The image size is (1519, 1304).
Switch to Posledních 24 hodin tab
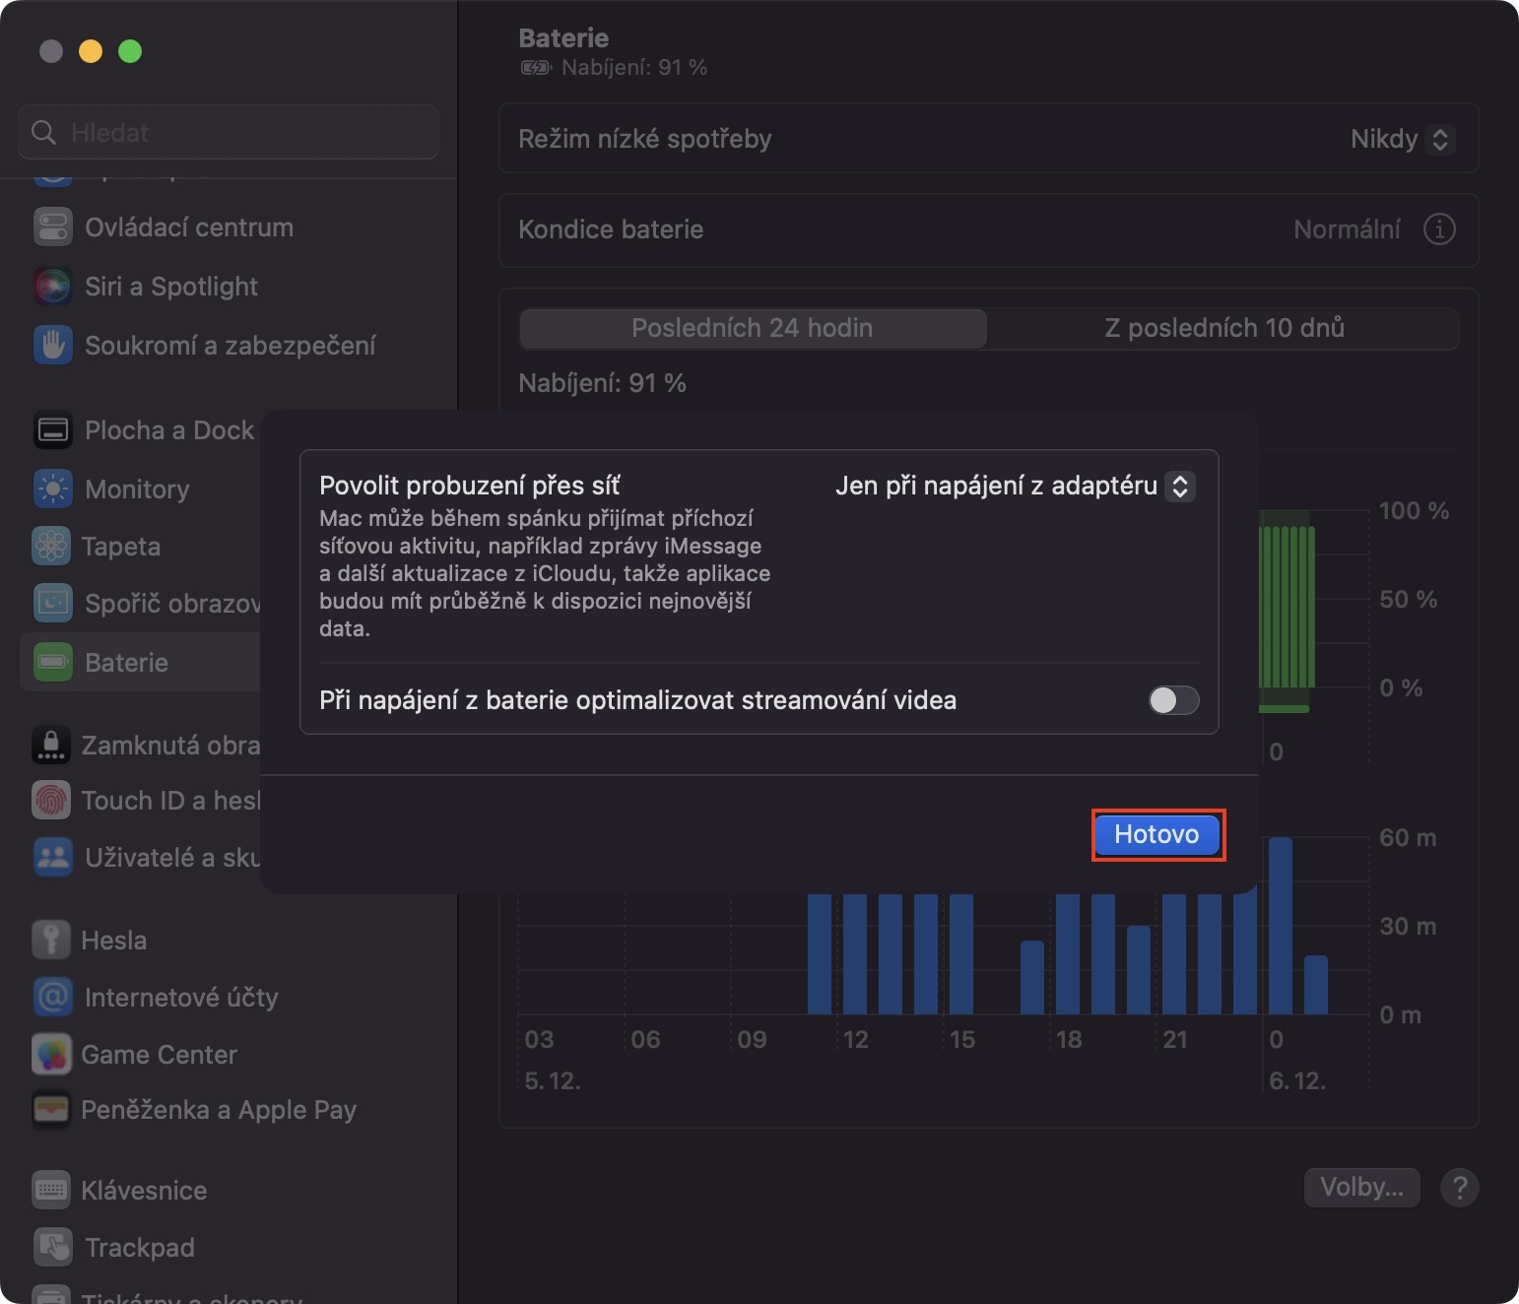pos(753,328)
